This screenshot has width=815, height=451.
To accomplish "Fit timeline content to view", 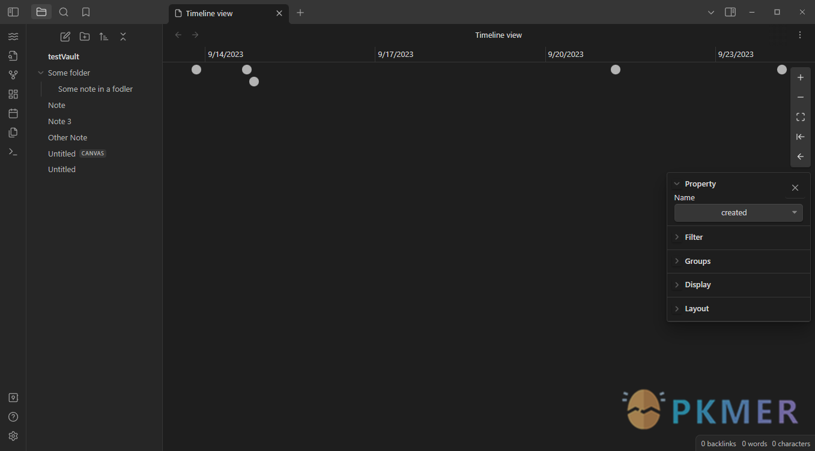I will click(800, 116).
